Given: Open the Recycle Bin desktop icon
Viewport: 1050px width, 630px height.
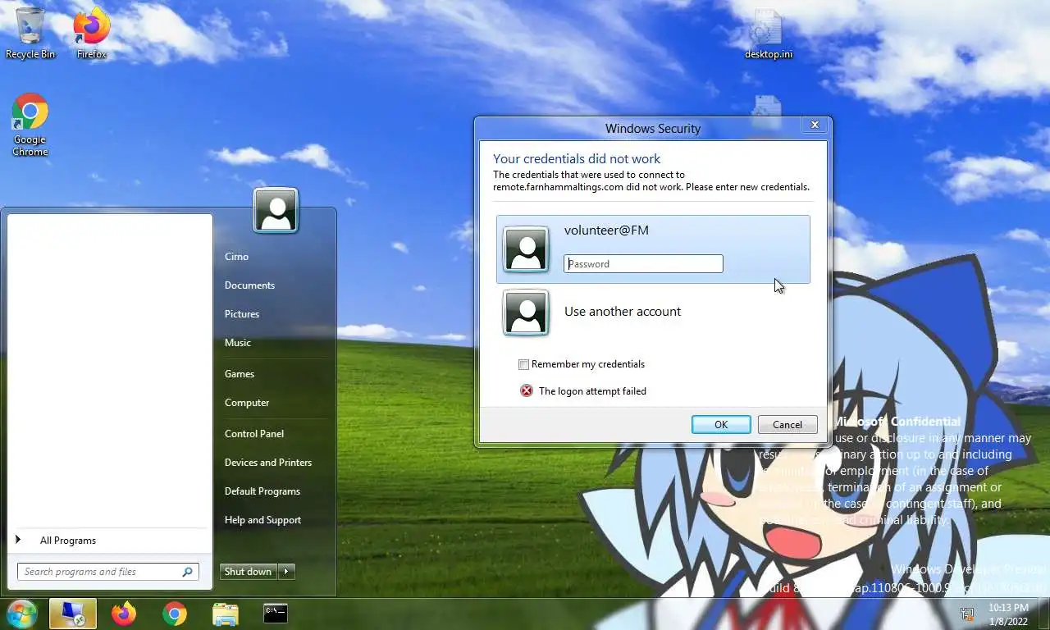Looking at the screenshot, I should coord(30,34).
